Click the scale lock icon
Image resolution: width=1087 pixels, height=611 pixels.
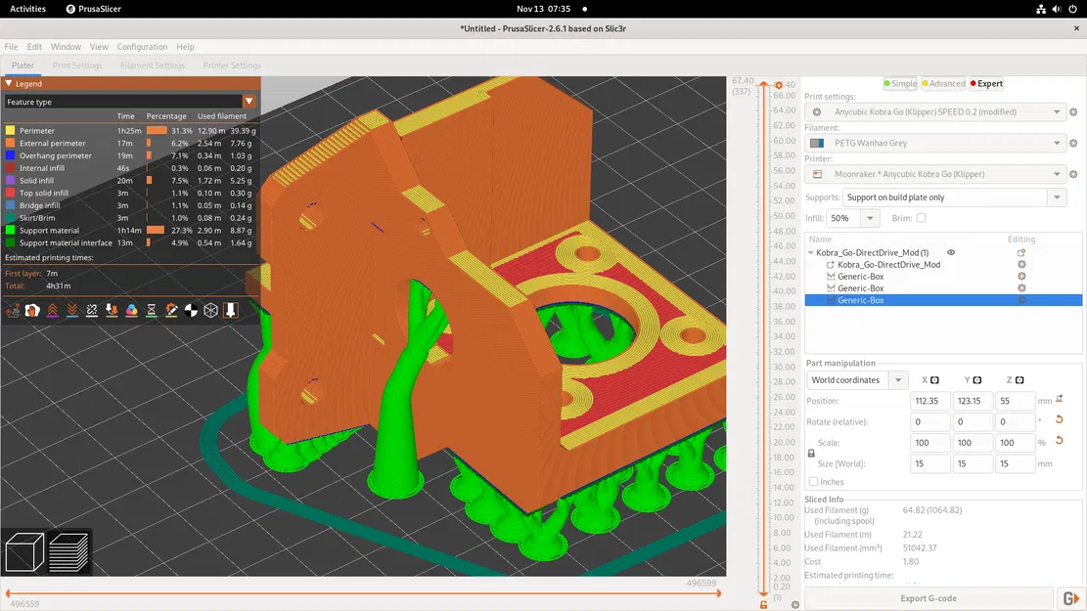click(x=811, y=454)
